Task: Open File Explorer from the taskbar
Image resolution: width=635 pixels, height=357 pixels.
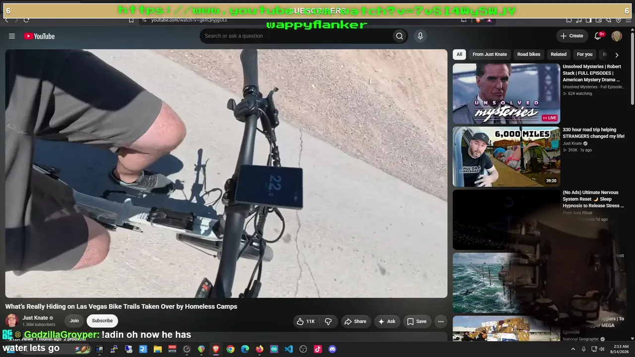Action: click(x=157, y=349)
